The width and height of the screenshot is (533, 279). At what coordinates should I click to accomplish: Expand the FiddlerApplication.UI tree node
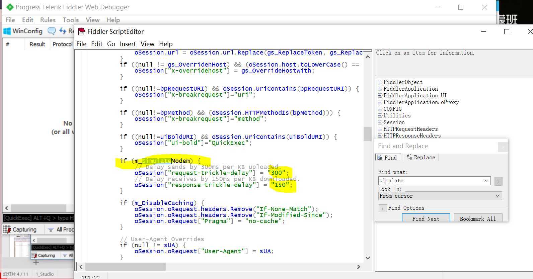380,95
